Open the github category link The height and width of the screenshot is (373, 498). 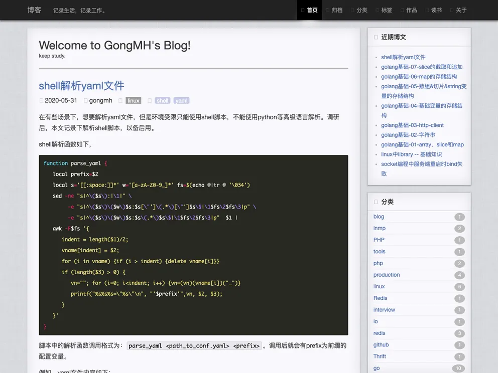coord(381,345)
